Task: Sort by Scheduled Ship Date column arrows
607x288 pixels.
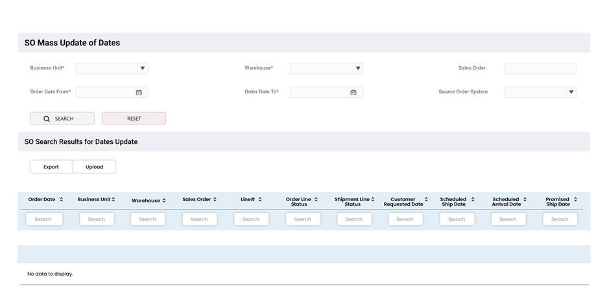Action: click(473, 199)
